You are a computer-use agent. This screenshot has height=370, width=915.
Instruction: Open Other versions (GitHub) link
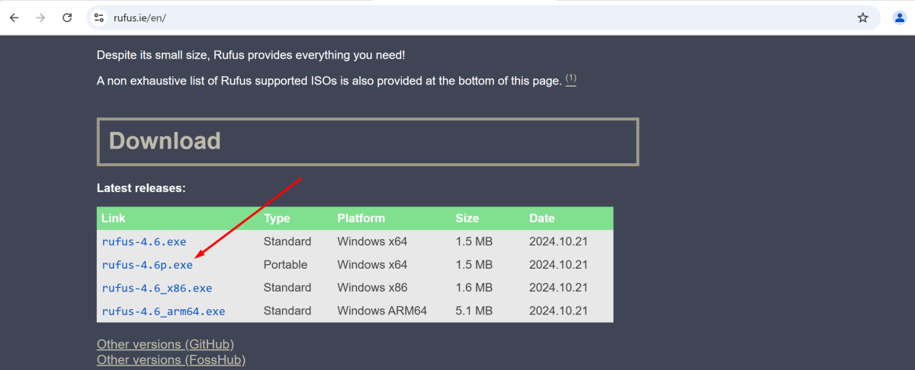click(x=165, y=345)
